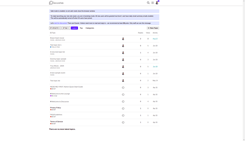Expand the all tags dropdown

click(66, 28)
